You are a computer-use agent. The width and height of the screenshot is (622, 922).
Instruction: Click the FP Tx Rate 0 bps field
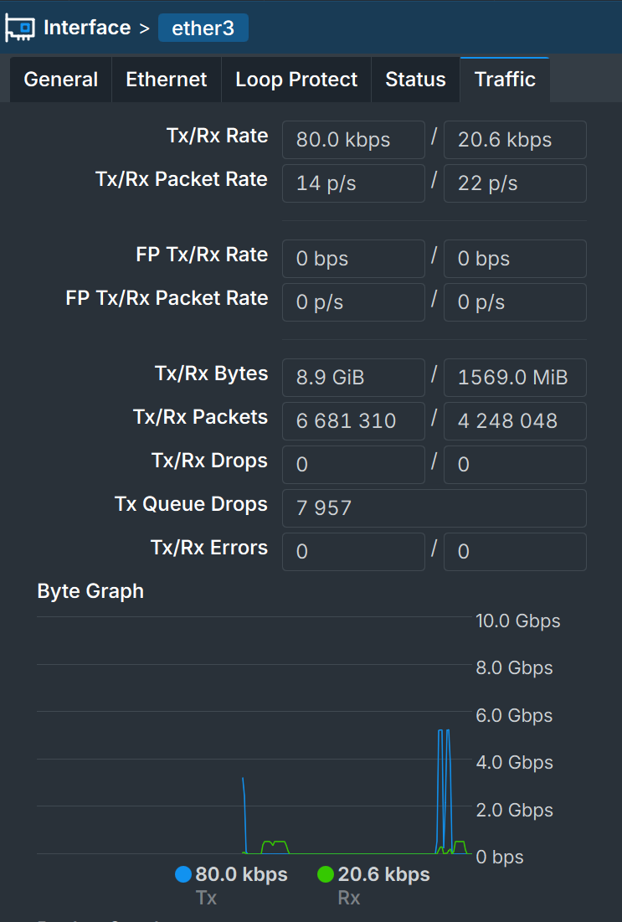pos(353,259)
